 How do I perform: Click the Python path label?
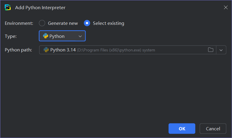click(18, 50)
